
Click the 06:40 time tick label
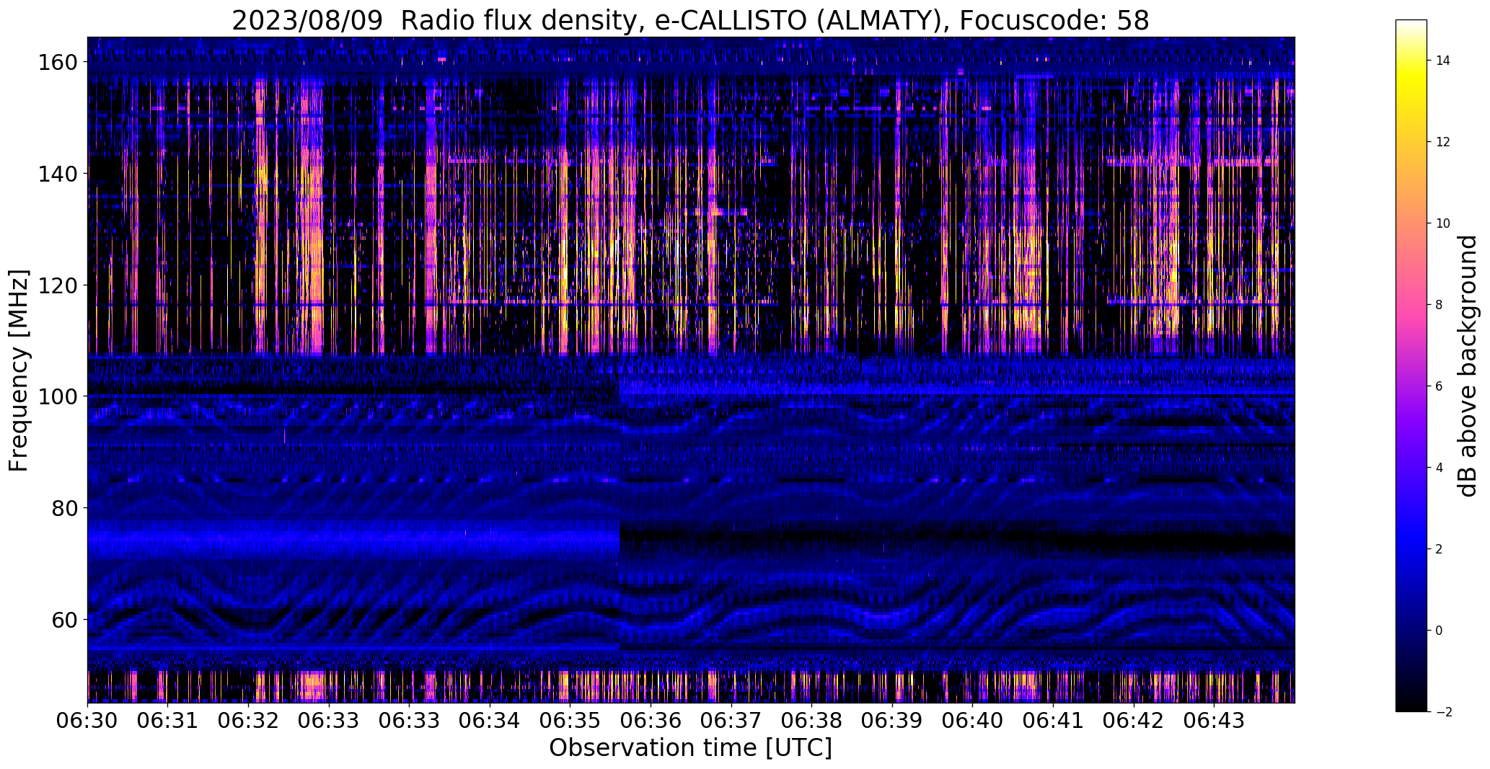click(x=973, y=721)
